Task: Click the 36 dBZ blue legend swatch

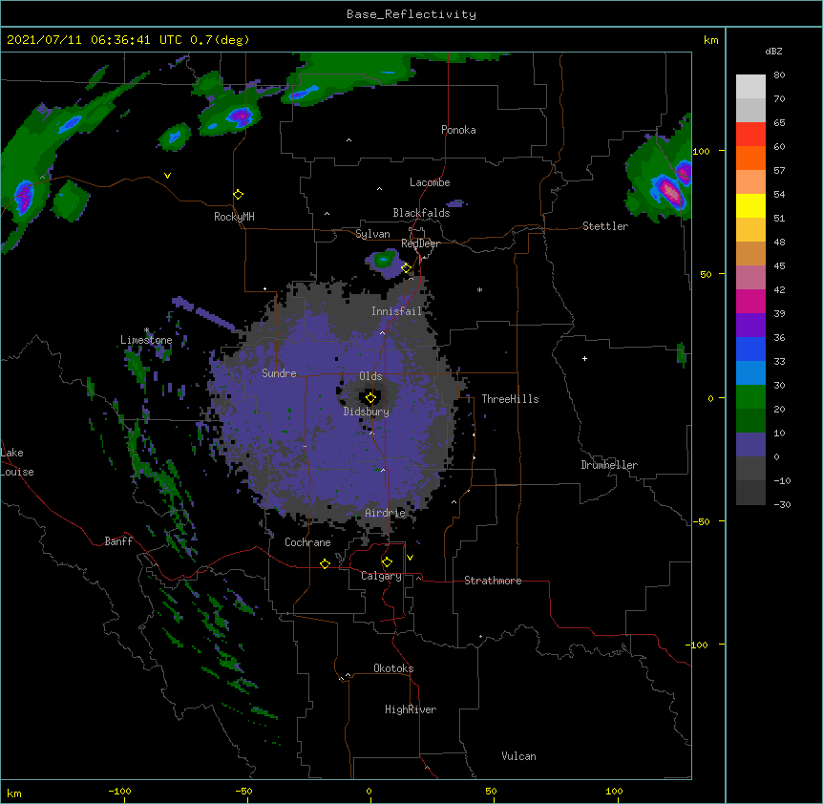Action: (x=750, y=349)
